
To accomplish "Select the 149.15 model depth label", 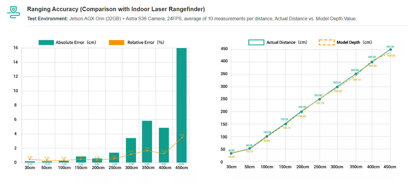I will pyautogui.click(x=286, y=128).
